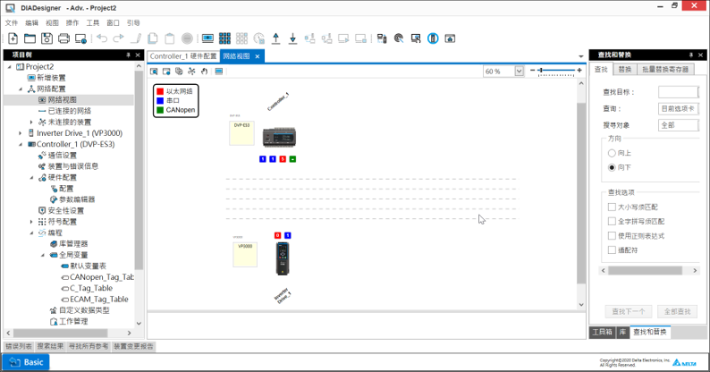The width and height of the screenshot is (710, 372).
Task: Tick the 使用正则表达式 checkbox
Action: tap(612, 234)
